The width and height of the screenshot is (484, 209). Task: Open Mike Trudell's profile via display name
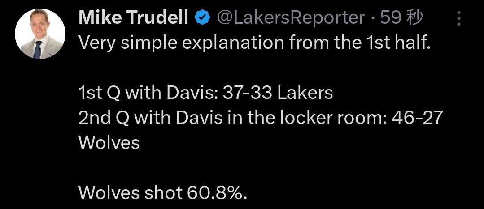(134, 18)
